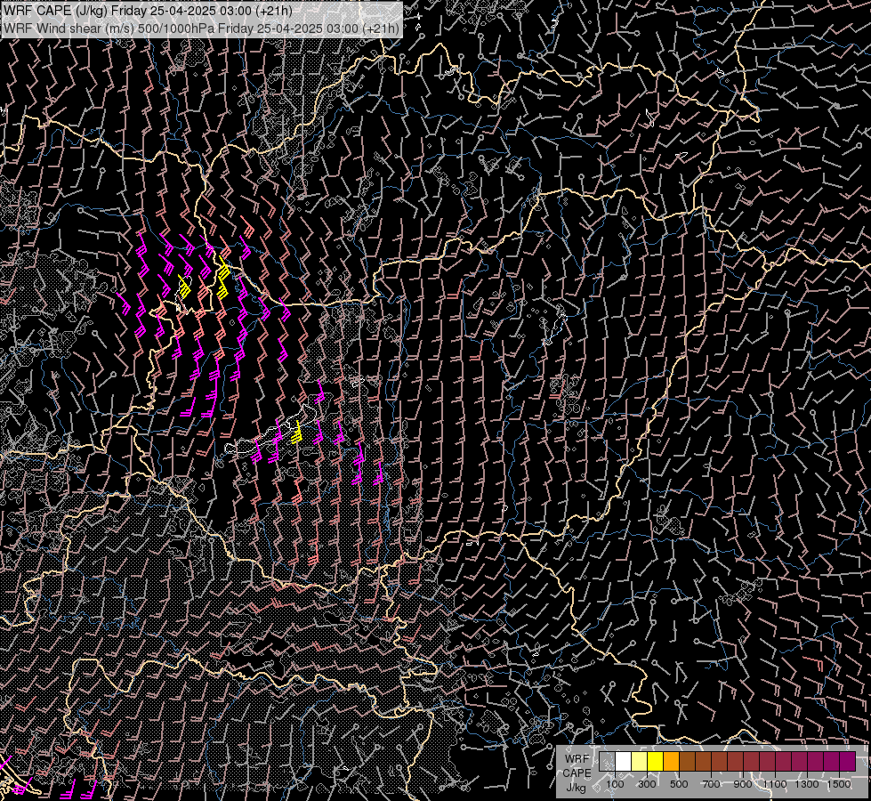The height and width of the screenshot is (801, 871).
Task: Click the gray stippled first legend swatch
Action: 607,762
